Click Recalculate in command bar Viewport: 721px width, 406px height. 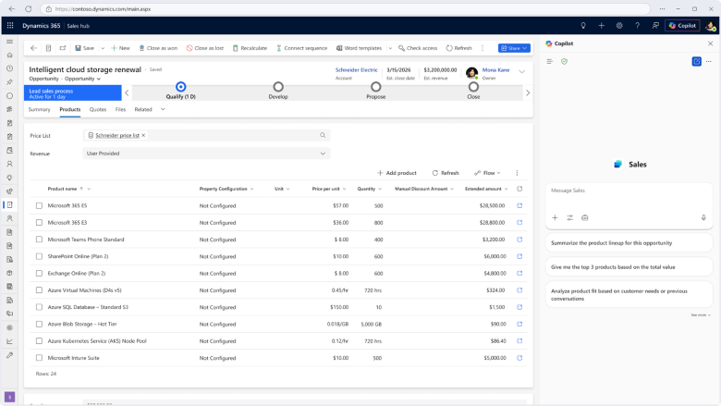(250, 48)
